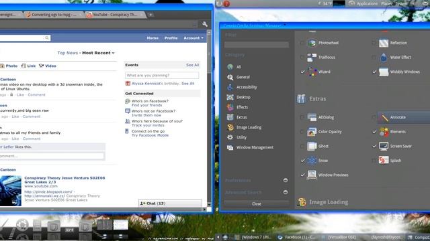Viewport: 430px width, 241px height.
Task: Disable the Wobbly Windows checkbox
Action: click(x=374, y=72)
